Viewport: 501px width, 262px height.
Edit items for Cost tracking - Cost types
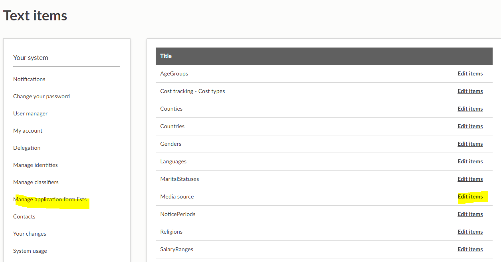click(470, 91)
